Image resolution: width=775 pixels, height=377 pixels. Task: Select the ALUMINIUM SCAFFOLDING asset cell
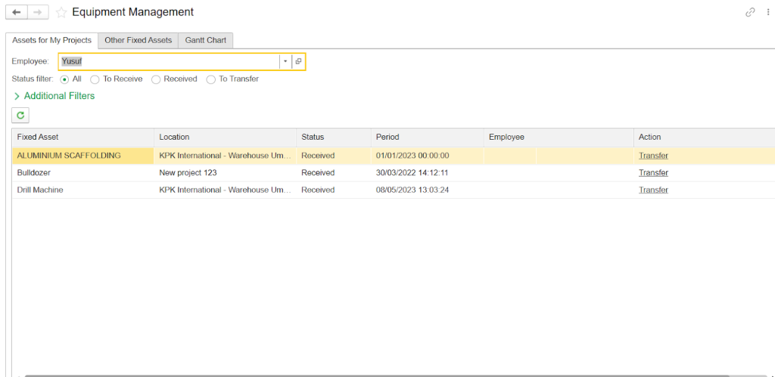click(83, 156)
